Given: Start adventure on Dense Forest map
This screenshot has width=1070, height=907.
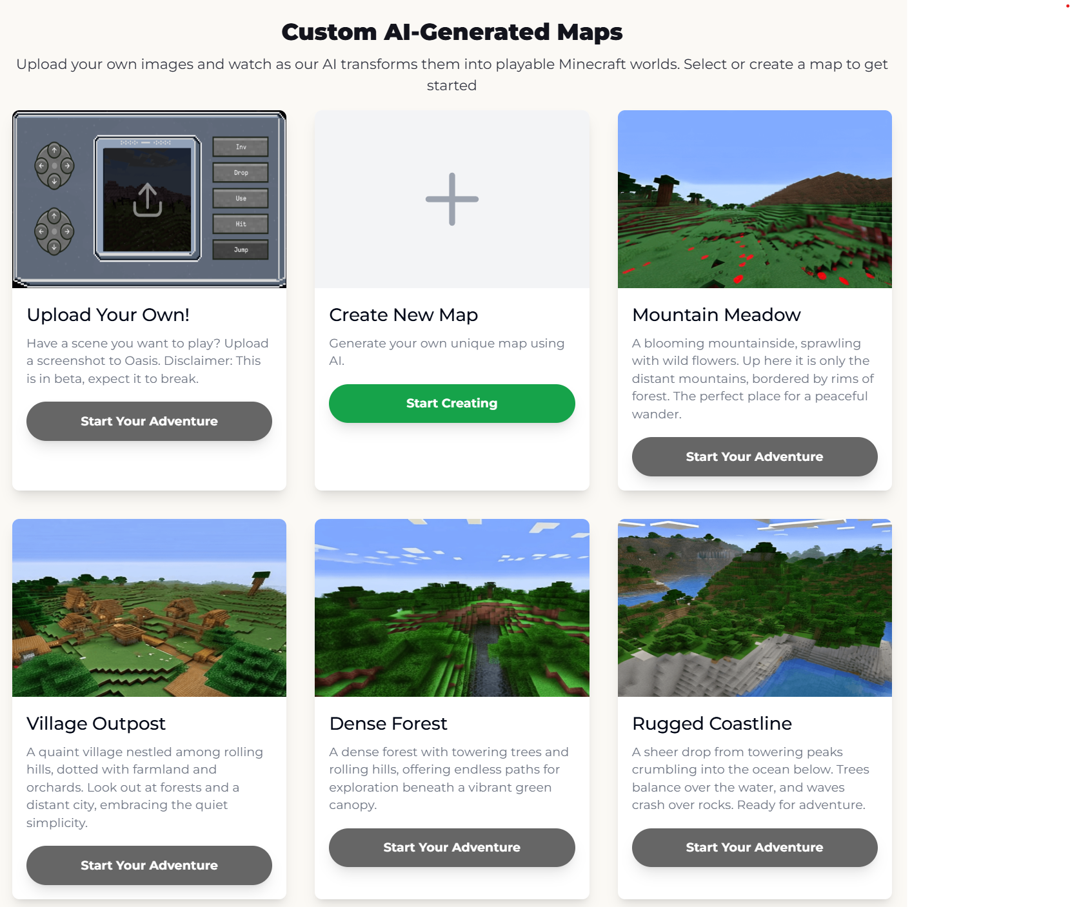Looking at the screenshot, I should coord(452,848).
